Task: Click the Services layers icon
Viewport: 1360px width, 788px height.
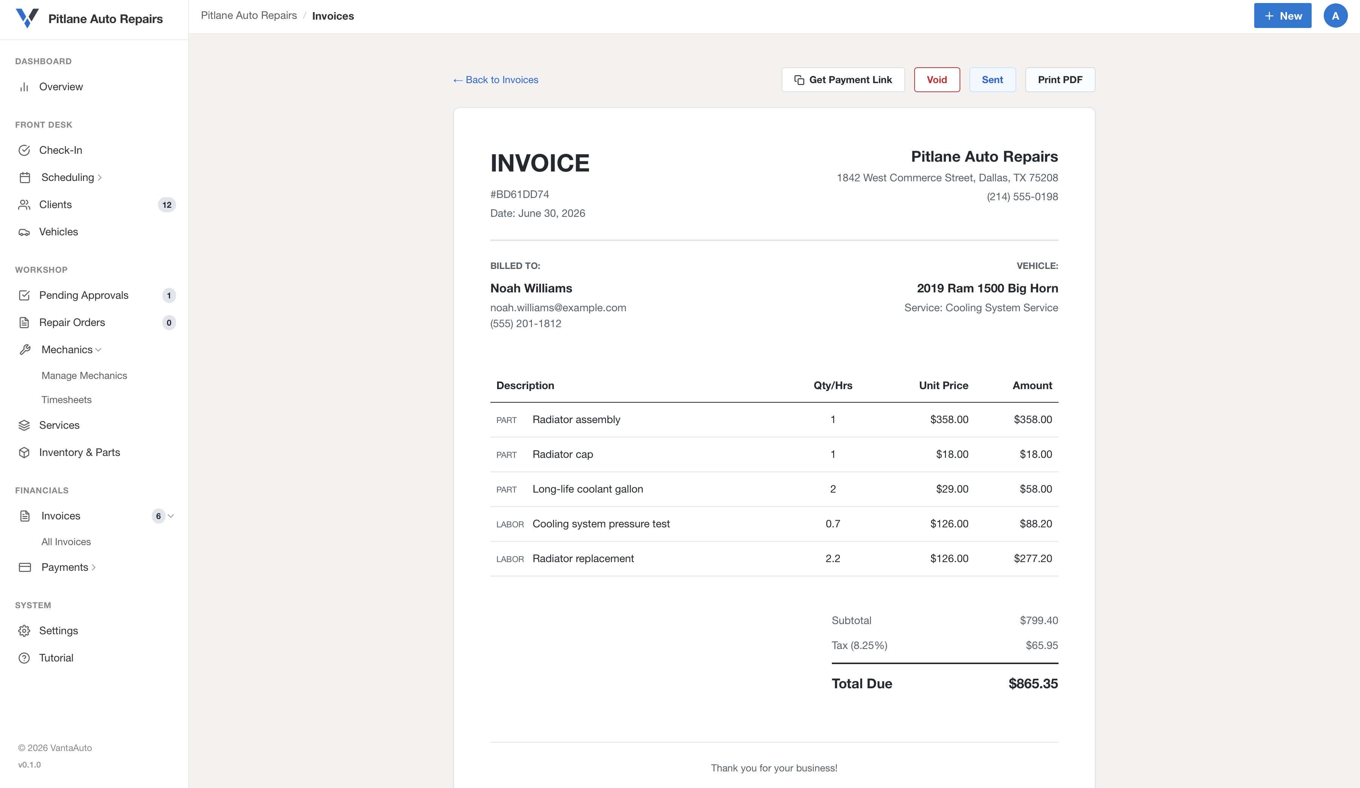Action: (x=24, y=425)
